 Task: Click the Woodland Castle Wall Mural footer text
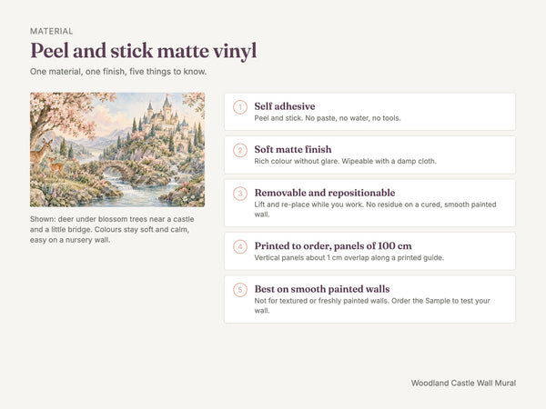pyautogui.click(x=463, y=383)
